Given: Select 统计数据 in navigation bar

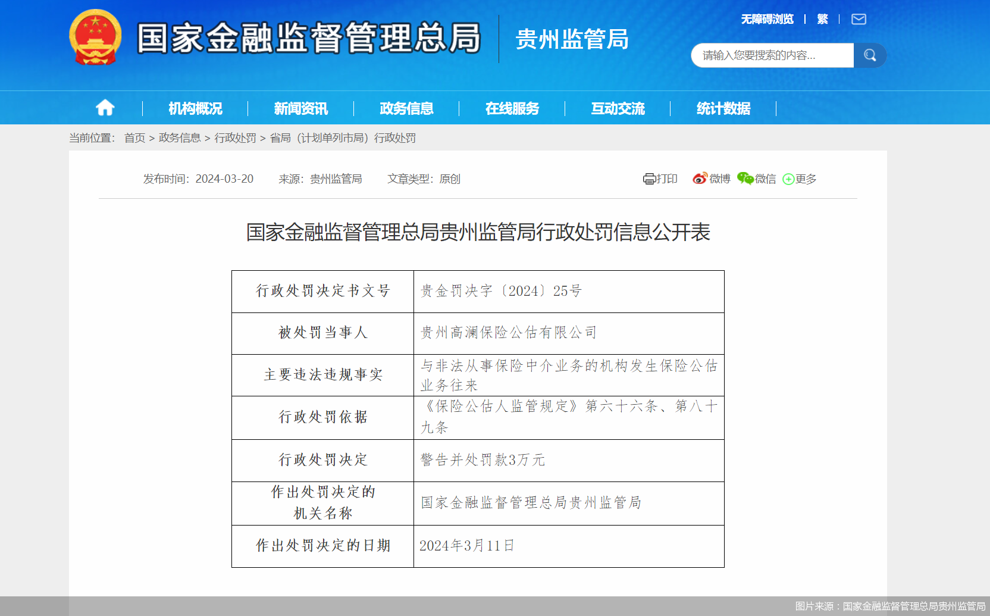Looking at the screenshot, I should [723, 108].
